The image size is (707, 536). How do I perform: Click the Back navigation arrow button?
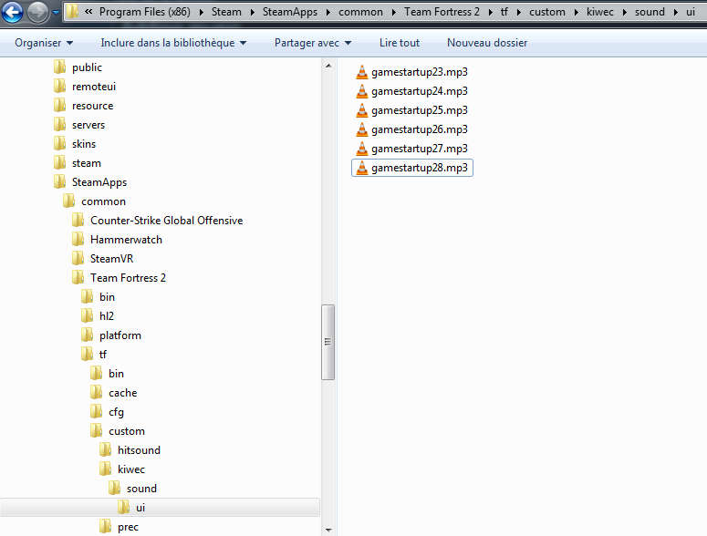click(12, 12)
